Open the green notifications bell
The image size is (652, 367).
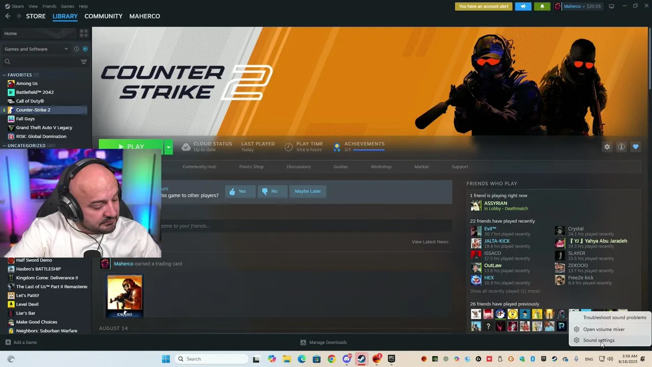click(x=542, y=6)
